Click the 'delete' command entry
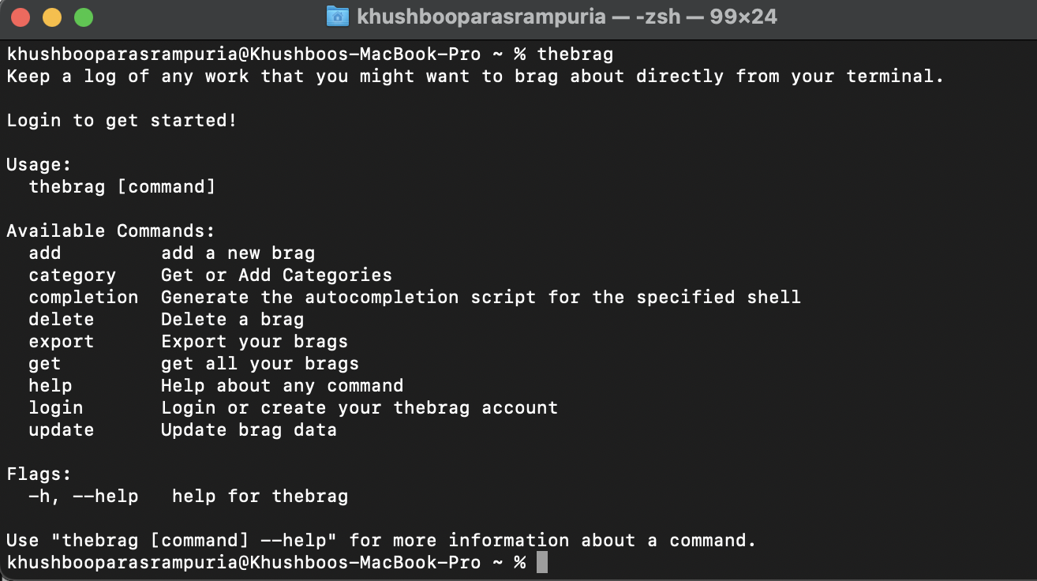The width and height of the screenshot is (1037, 581). 61,319
